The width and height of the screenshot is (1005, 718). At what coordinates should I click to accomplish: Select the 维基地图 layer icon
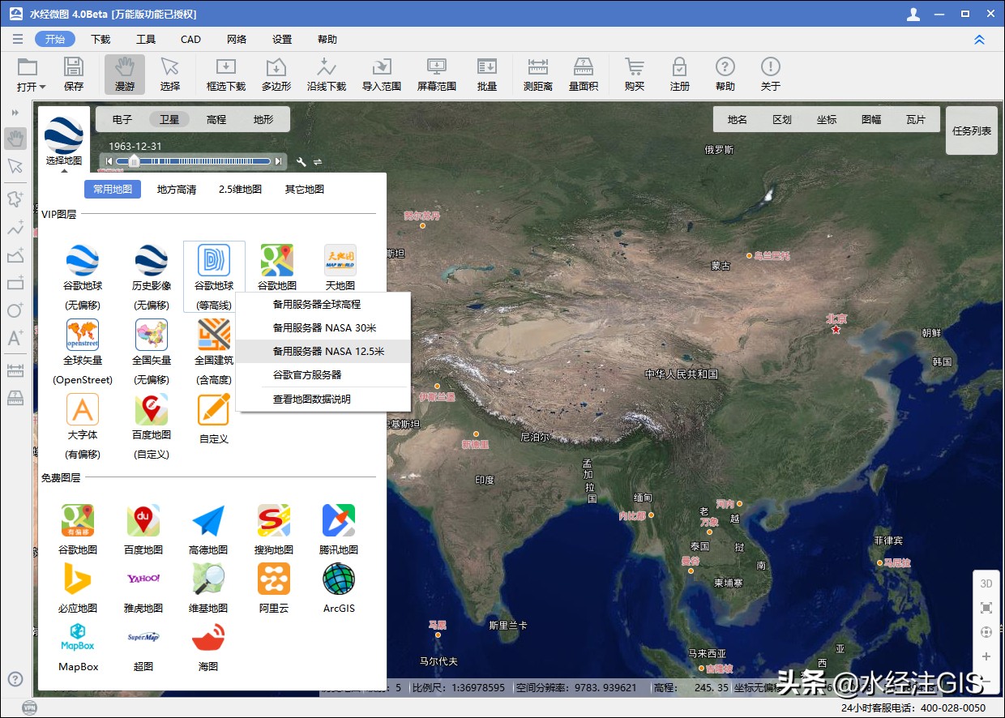point(208,579)
